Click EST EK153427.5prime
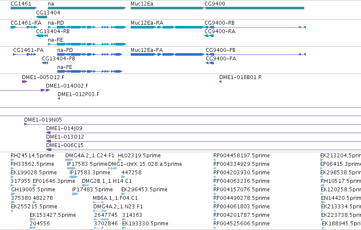 (53, 215)
